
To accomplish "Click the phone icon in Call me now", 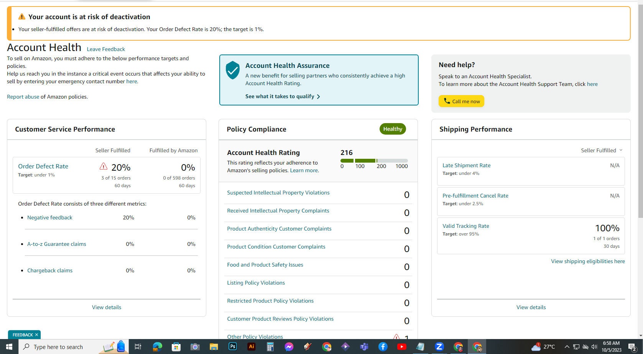I will (447, 101).
